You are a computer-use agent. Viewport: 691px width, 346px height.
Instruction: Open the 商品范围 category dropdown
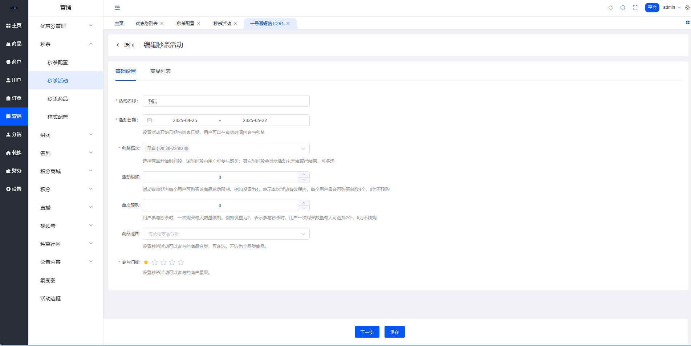pyautogui.click(x=226, y=234)
